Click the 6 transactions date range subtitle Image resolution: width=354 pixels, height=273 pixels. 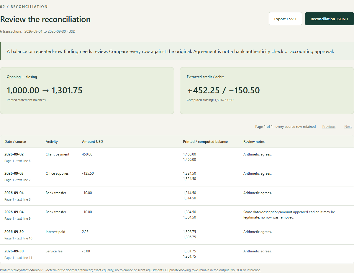pyautogui.click(x=38, y=31)
